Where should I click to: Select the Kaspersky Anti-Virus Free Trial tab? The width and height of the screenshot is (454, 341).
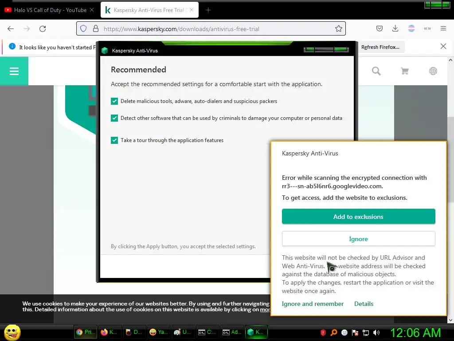149,10
